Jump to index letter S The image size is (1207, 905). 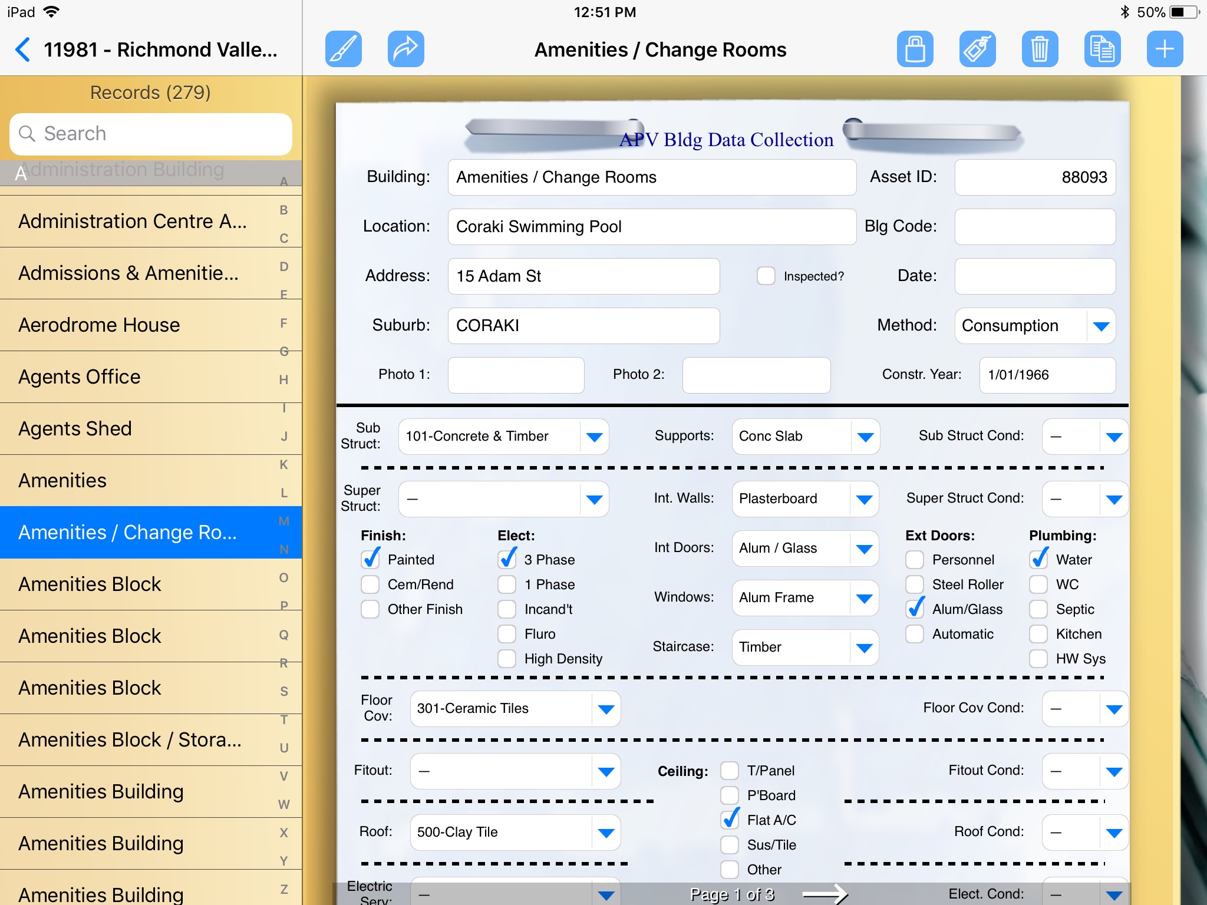284,691
